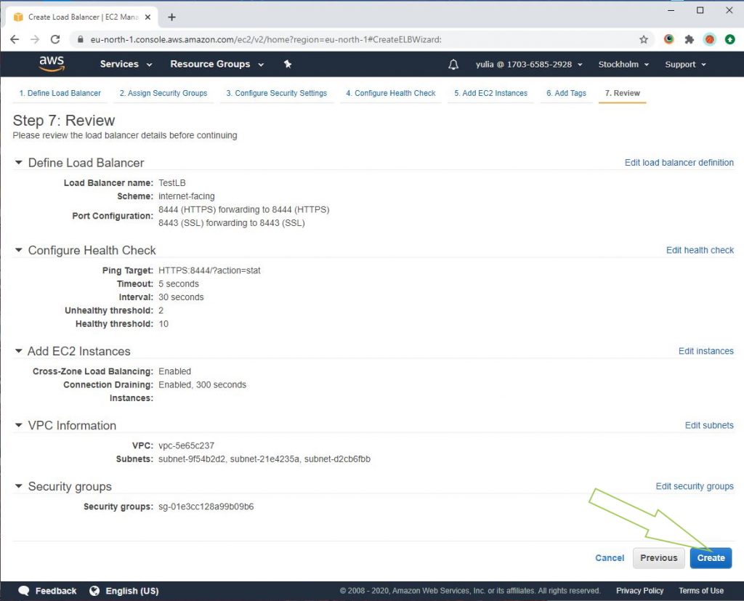744x601 pixels.
Task: Click the Previous button
Action: point(658,558)
